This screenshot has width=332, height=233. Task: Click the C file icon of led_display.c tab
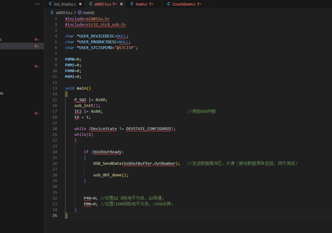pos(50,4)
